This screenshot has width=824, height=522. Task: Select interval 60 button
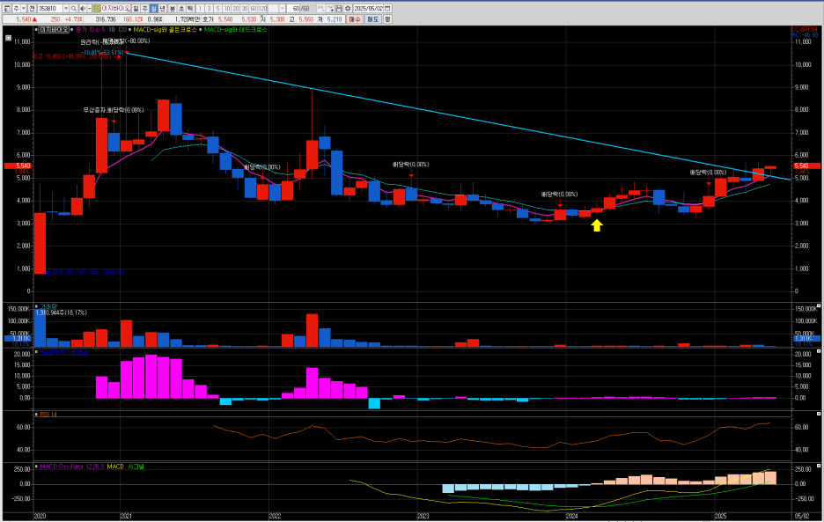[254, 9]
